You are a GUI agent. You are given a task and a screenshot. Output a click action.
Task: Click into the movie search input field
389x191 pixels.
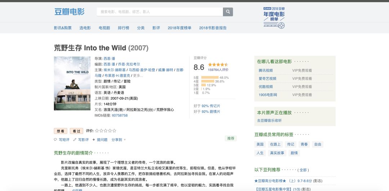pos(160,12)
